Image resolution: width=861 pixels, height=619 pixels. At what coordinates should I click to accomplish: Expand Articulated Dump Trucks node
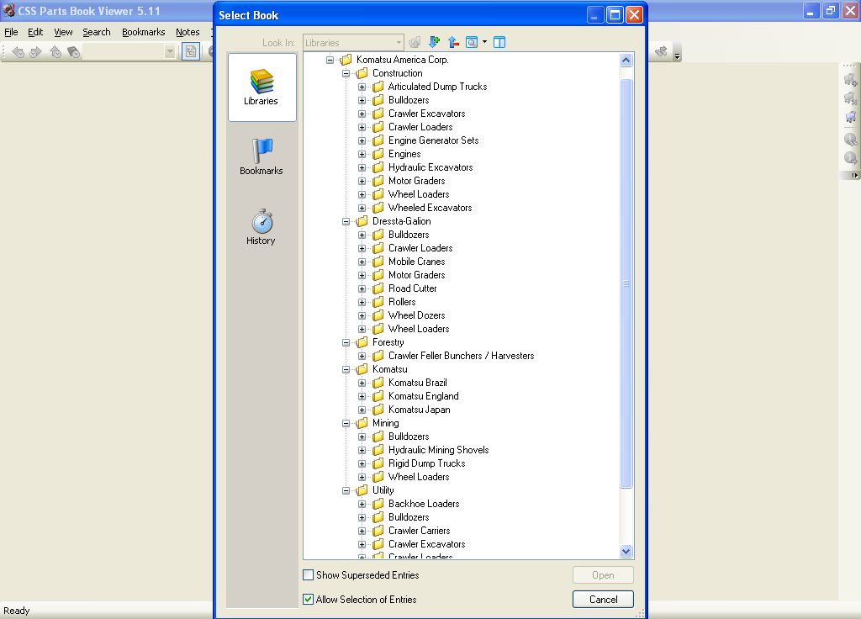[x=362, y=87]
